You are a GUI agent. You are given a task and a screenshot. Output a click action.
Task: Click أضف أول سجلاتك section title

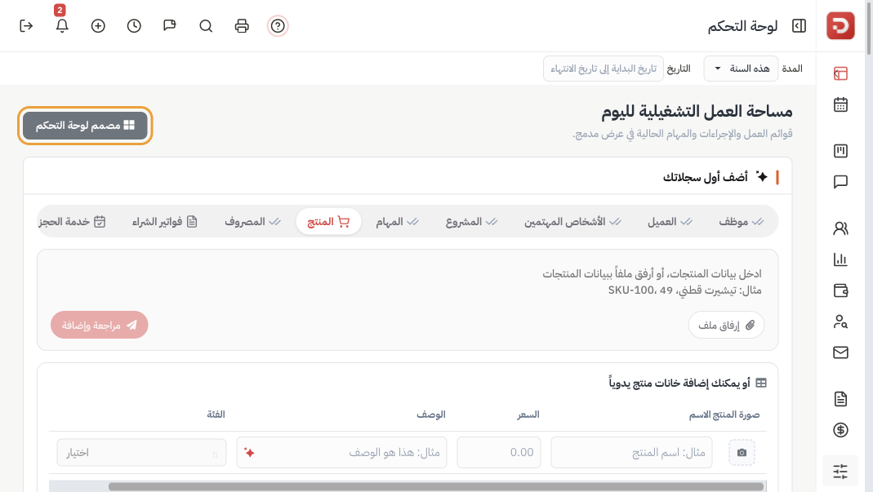point(705,177)
